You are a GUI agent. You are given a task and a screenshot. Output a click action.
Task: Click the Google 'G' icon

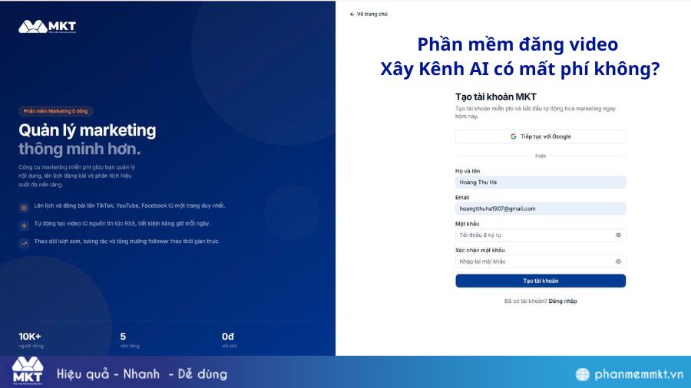coord(514,136)
